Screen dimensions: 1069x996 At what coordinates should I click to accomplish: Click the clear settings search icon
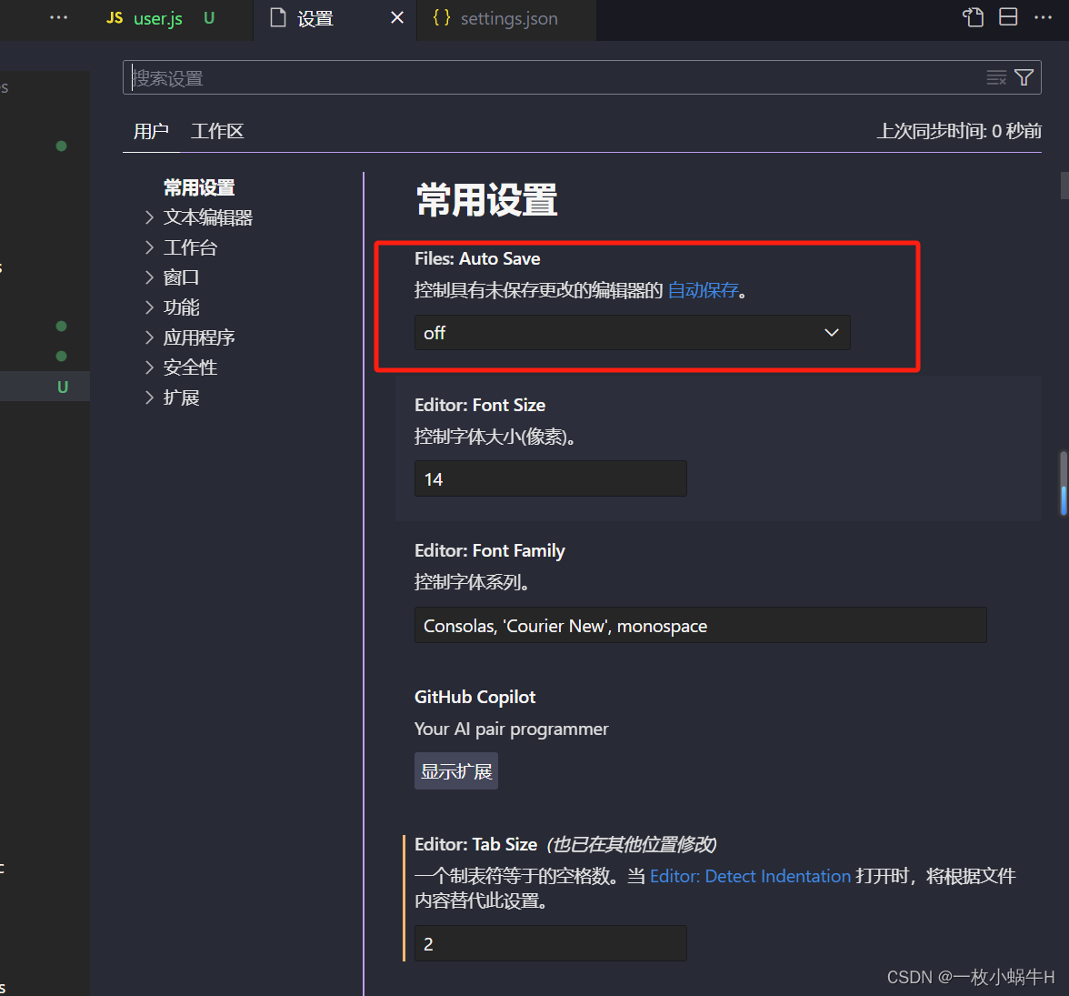pyautogui.click(x=996, y=78)
